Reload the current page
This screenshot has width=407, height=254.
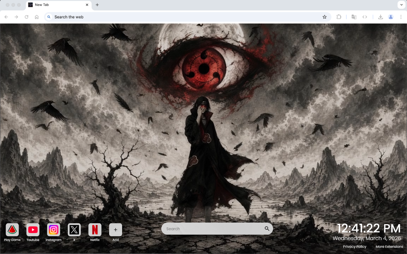(x=27, y=17)
